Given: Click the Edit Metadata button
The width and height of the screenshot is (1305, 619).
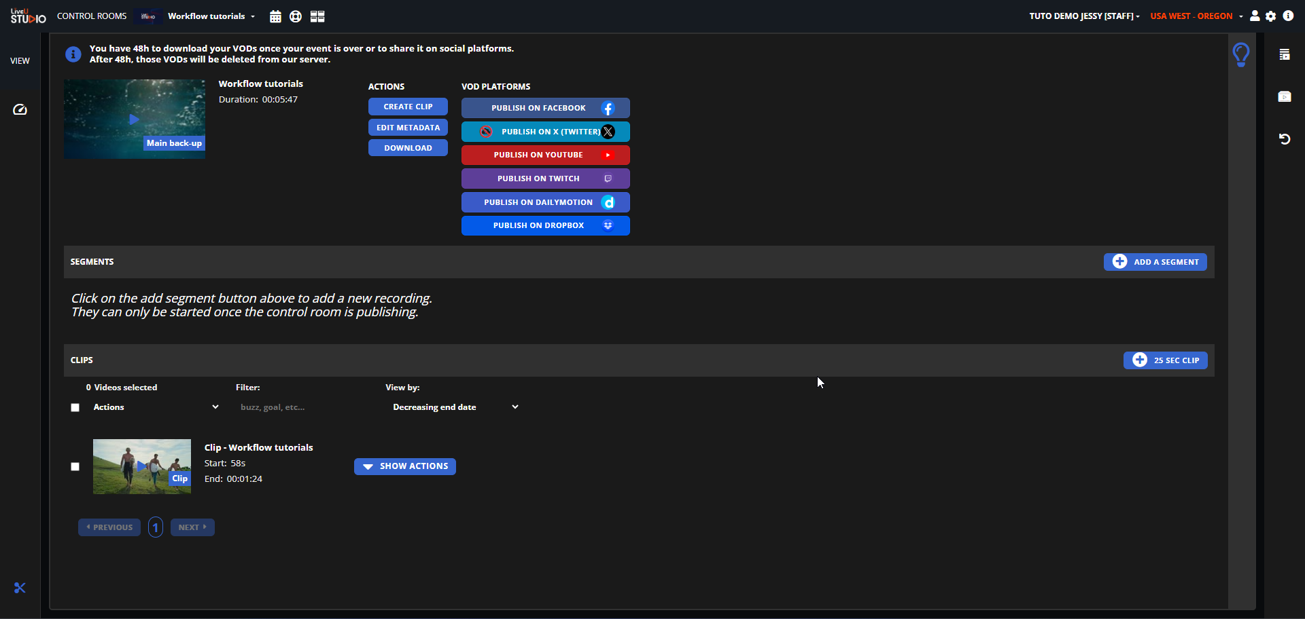Looking at the screenshot, I should tap(408, 128).
